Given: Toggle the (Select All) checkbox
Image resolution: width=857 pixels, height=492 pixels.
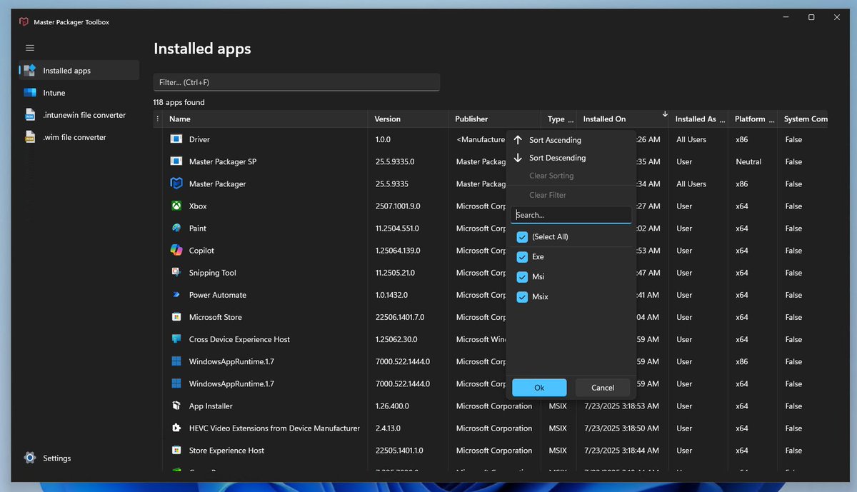Looking at the screenshot, I should coord(522,236).
